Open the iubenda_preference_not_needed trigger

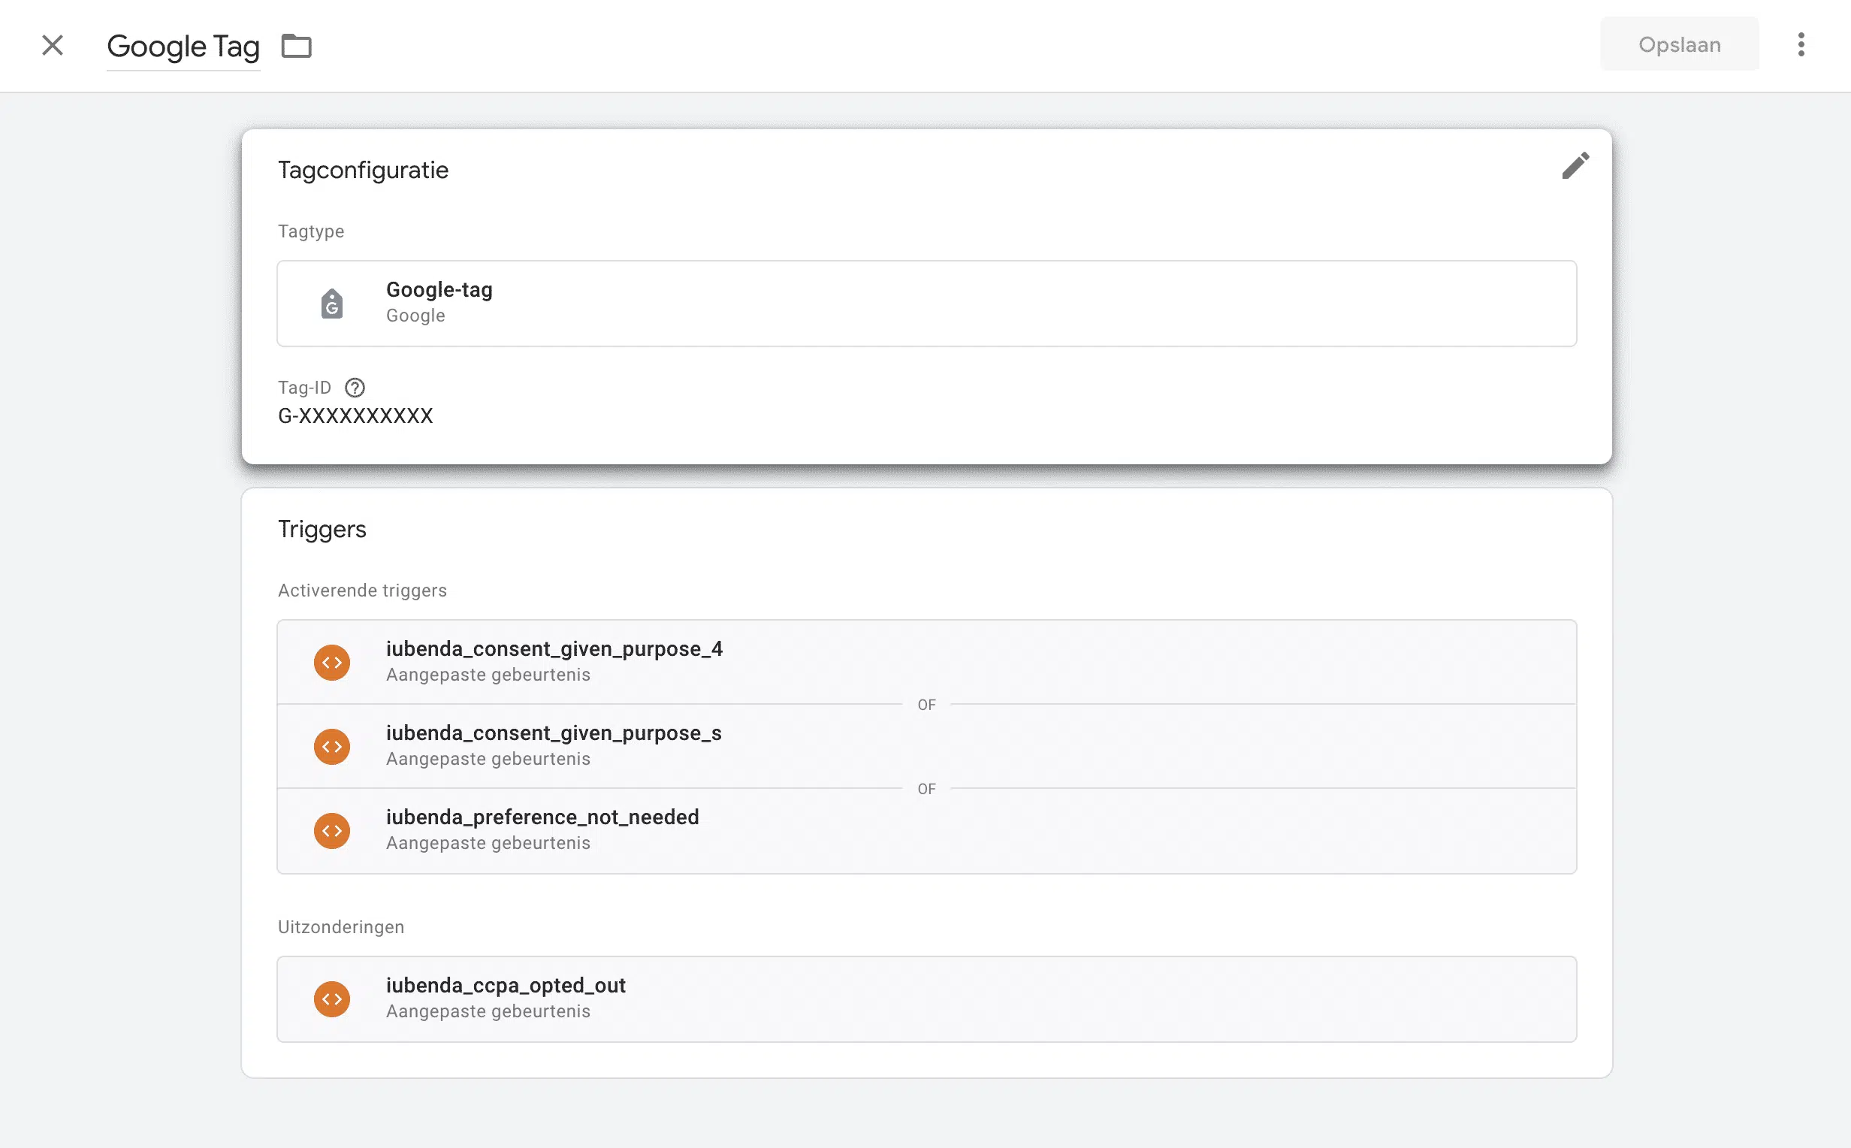tap(926, 831)
